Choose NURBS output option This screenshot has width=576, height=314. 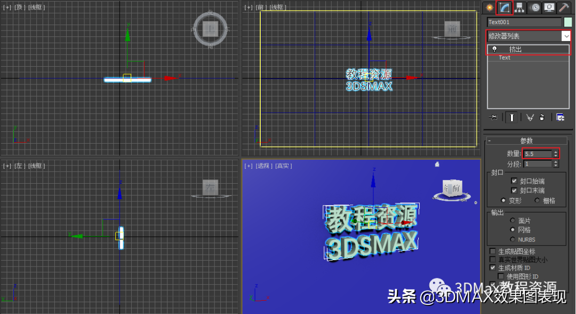tap(513, 239)
